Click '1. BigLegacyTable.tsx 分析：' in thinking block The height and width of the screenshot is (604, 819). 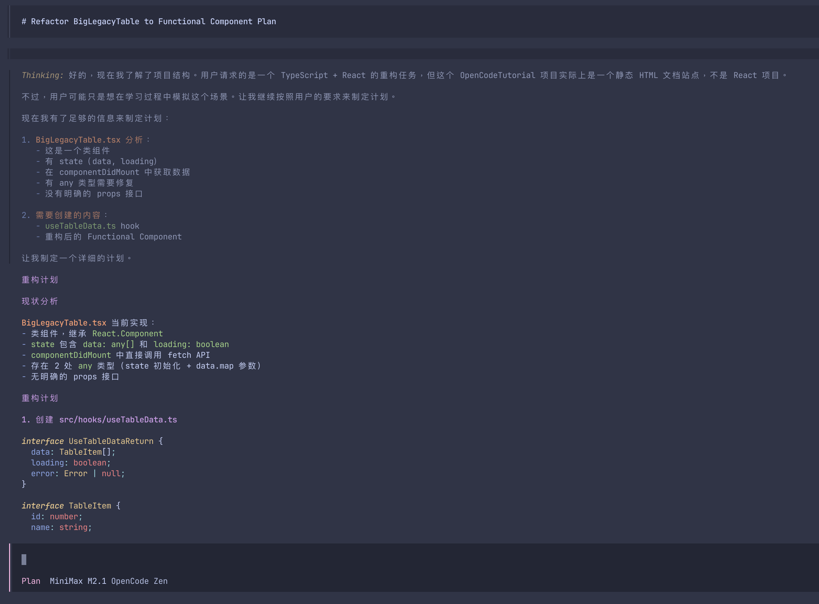tap(86, 140)
